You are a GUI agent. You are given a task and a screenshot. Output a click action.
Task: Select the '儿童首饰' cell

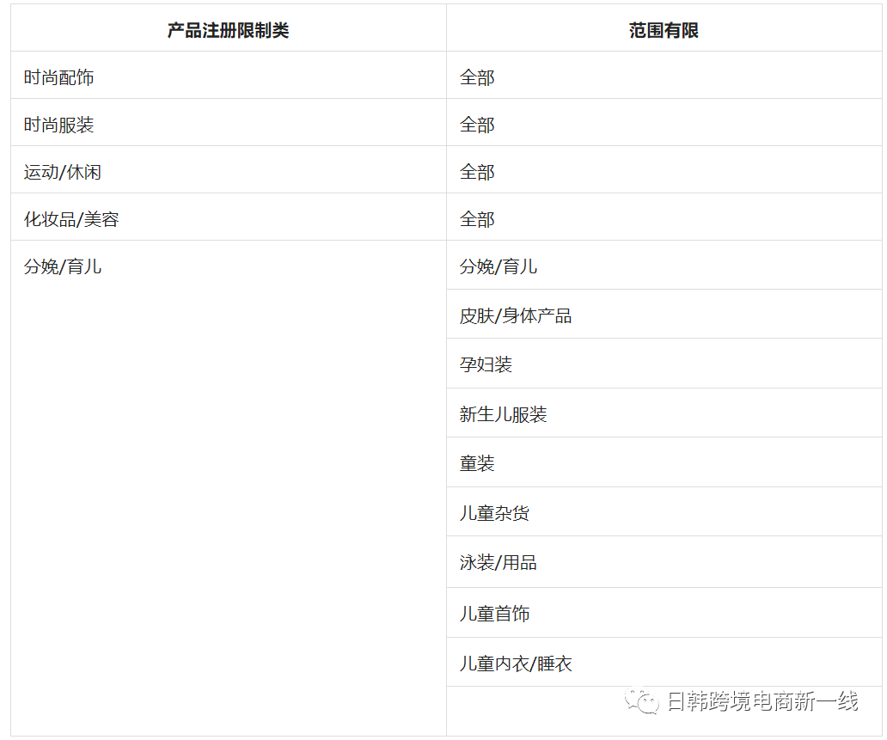tap(664, 613)
